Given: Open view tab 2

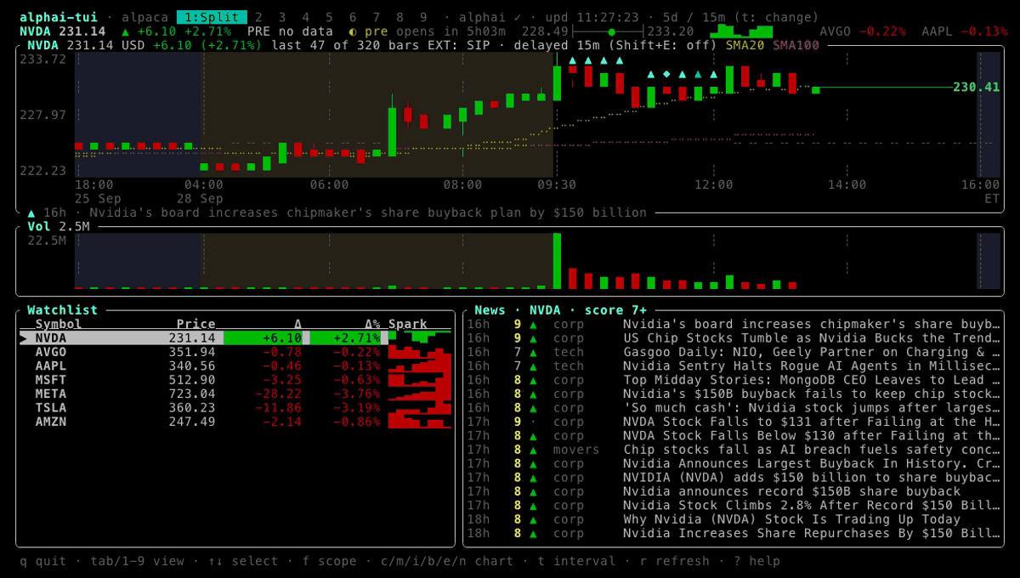Looking at the screenshot, I should tap(258, 17).
